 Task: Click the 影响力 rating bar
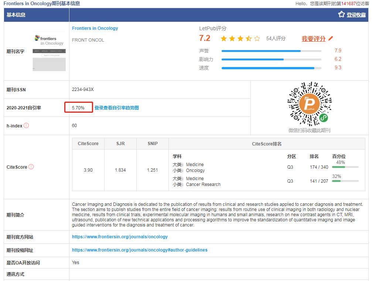pos(272,59)
